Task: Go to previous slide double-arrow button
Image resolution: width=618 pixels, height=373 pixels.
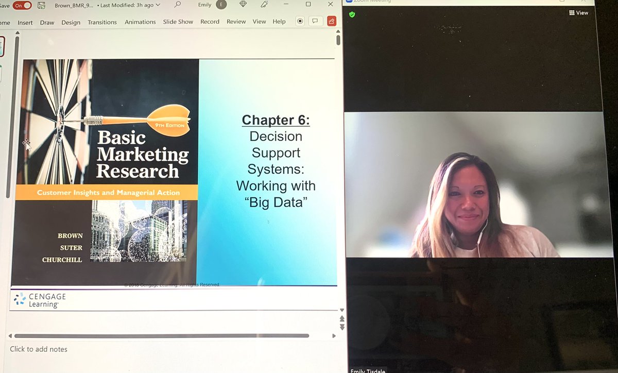Action: tap(342, 319)
